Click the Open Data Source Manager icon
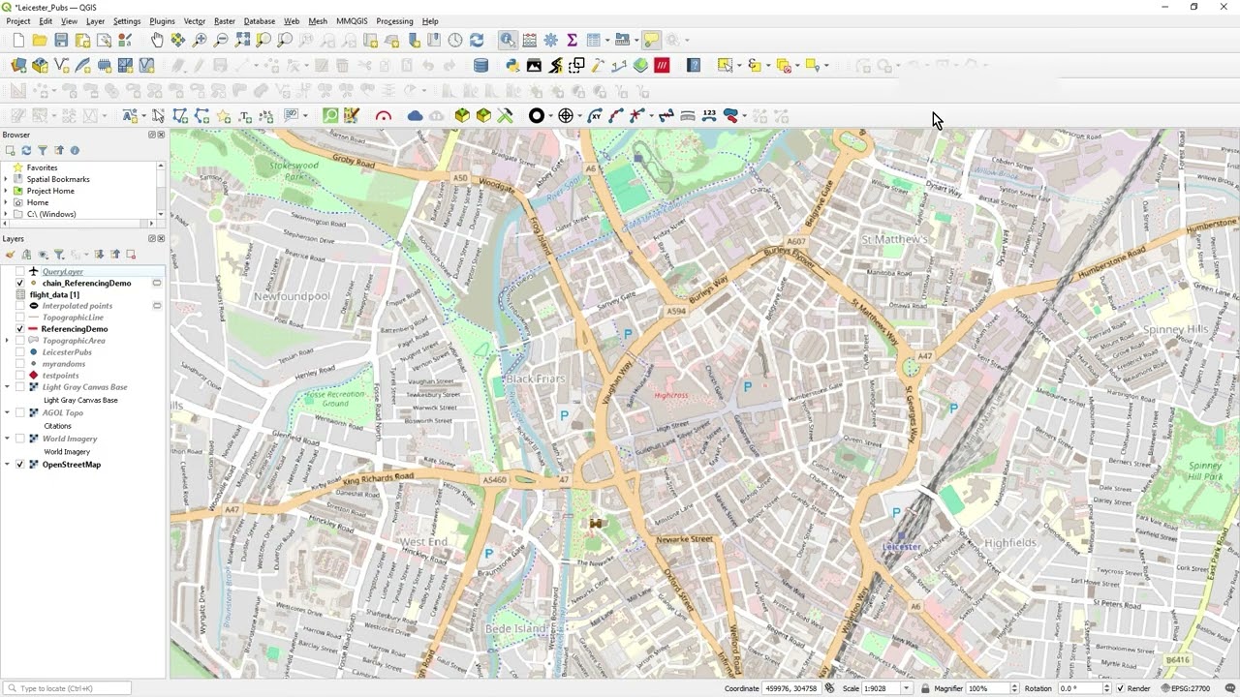1240x697 pixels. 18,65
